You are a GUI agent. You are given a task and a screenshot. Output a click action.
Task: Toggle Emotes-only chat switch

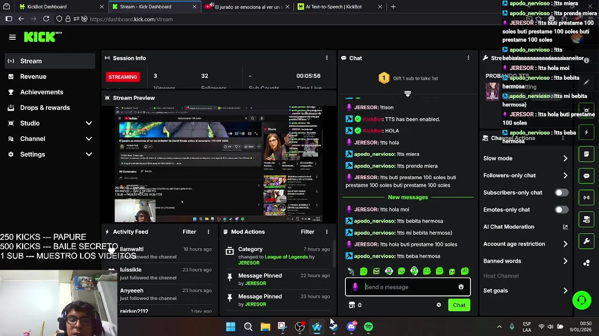coord(561,210)
